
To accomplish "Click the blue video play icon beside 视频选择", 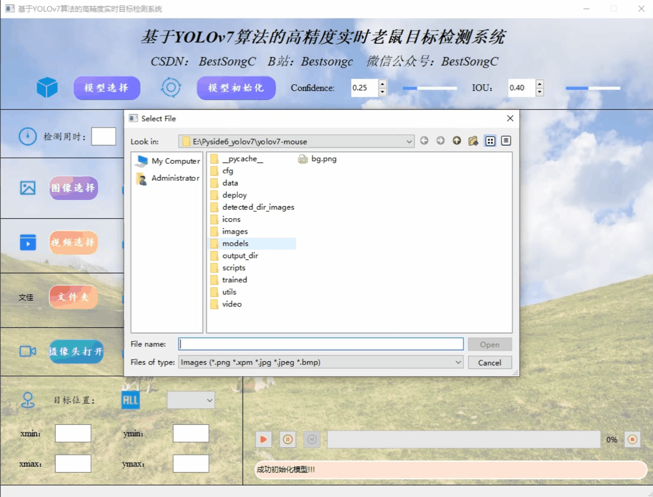I will click(x=28, y=243).
